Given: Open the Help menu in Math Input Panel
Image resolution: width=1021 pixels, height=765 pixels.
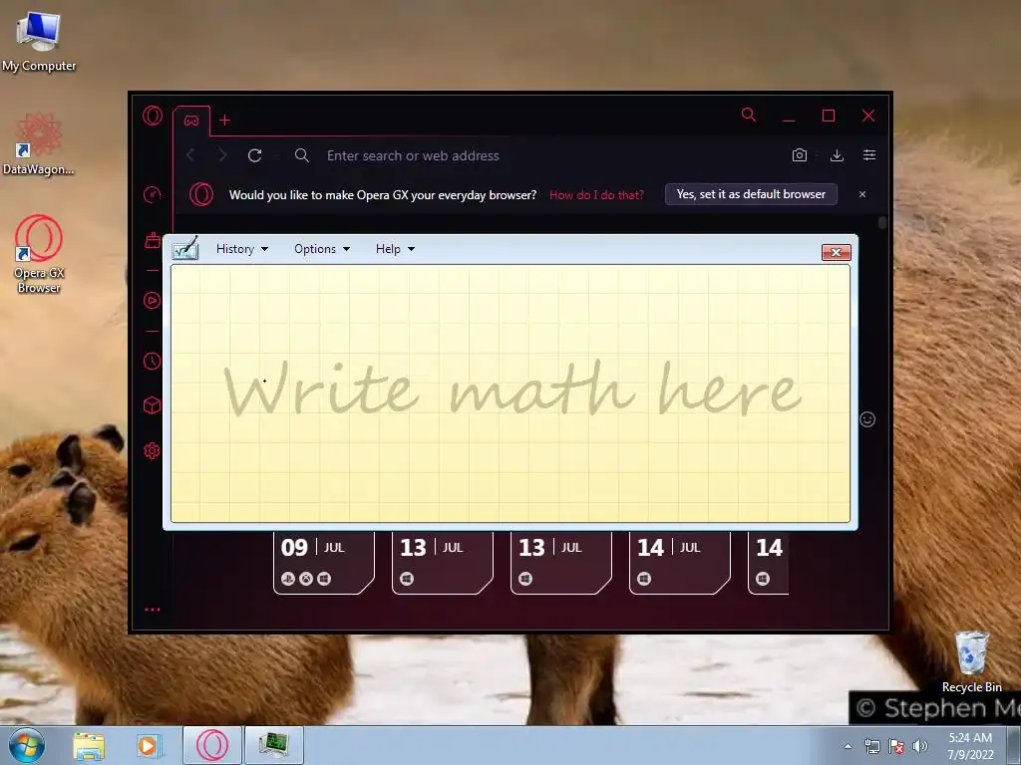Looking at the screenshot, I should click(x=395, y=248).
